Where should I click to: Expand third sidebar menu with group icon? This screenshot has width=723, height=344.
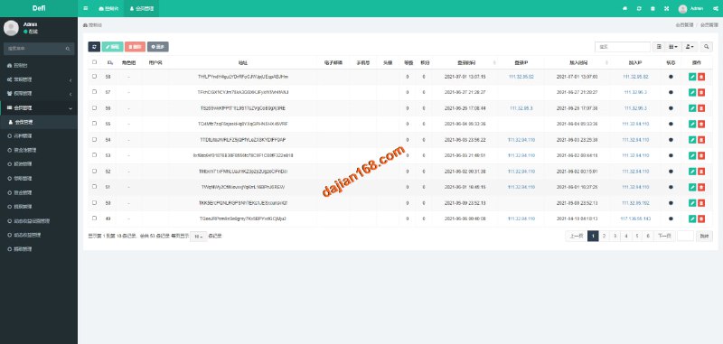(x=39, y=94)
